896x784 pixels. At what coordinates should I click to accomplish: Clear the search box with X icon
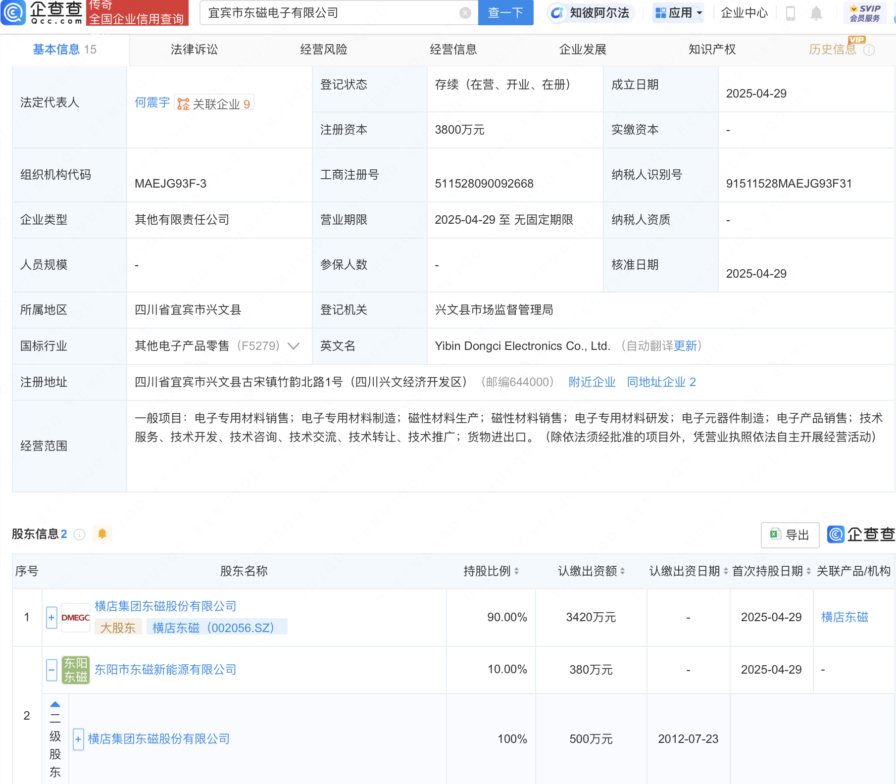pos(465,13)
